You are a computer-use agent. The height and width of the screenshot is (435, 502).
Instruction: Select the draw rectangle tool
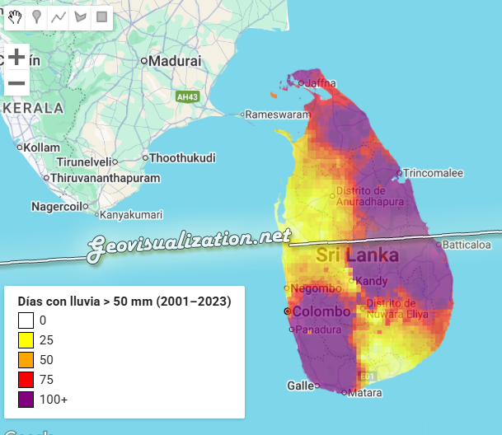[x=101, y=16]
